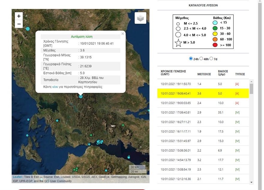This screenshot has height=190, width=264.
Task: Click the cyan earthquake marker near top-left
Action: 28,29
